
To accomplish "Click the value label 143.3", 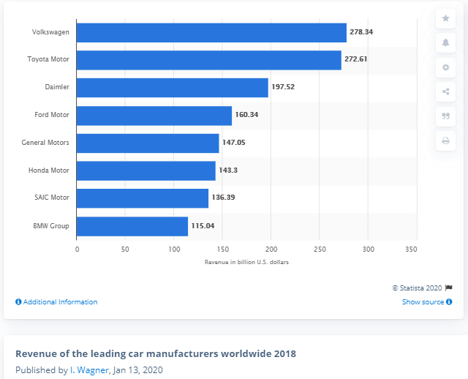I will (x=228, y=170).
